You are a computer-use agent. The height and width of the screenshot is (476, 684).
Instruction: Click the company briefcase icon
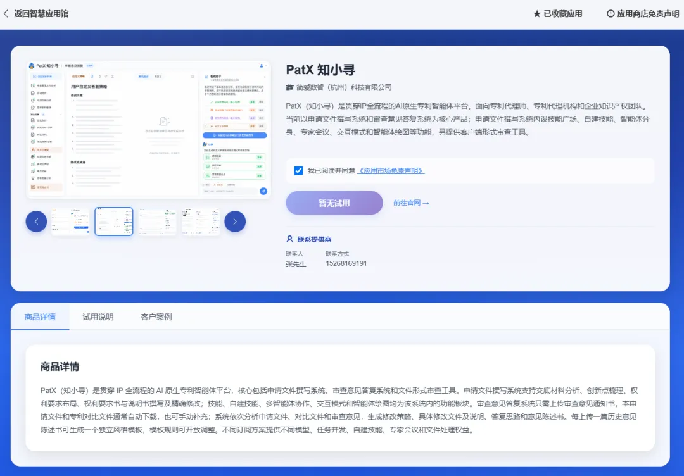[289, 87]
